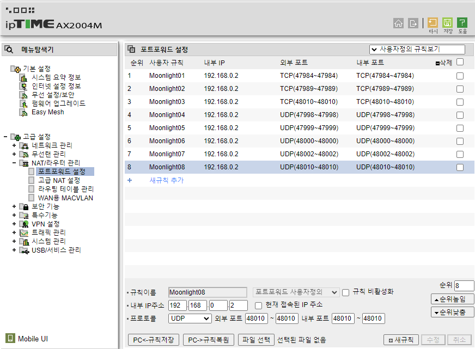
Task: Click the green 저장 save icon
Action: coord(447,23)
